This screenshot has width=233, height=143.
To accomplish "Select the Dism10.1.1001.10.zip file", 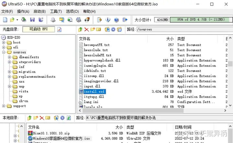I will [x=51, y=133].
